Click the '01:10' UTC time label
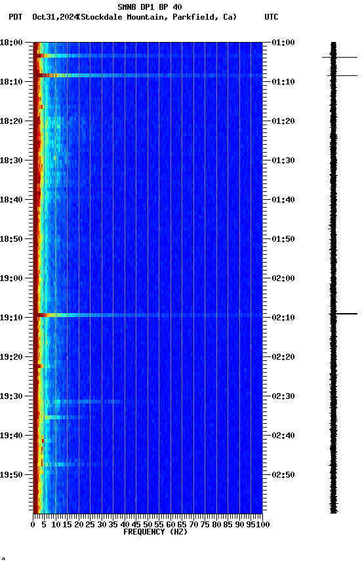362x566 pixels. 283,82
